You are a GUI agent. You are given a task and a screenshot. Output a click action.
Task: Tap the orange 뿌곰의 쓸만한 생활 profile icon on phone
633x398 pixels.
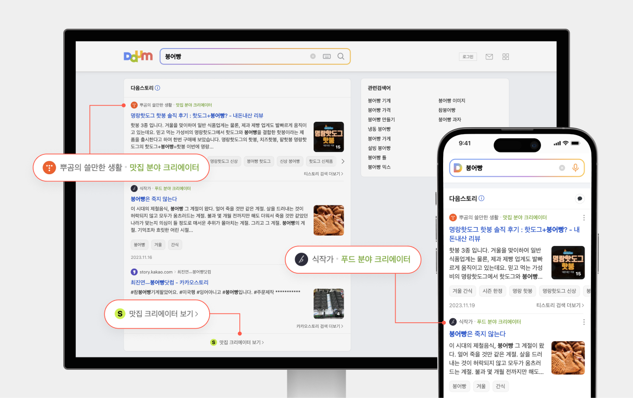(x=453, y=217)
